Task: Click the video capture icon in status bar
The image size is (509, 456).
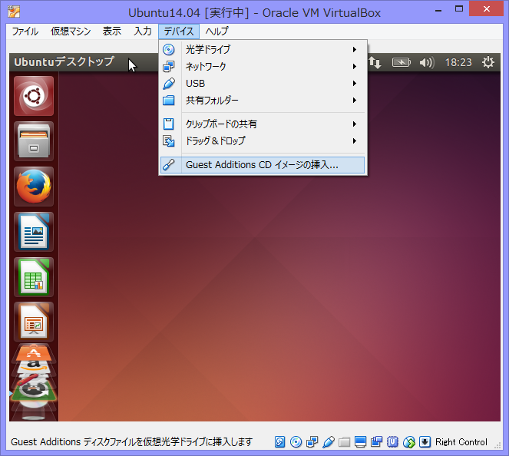Action: [x=376, y=442]
